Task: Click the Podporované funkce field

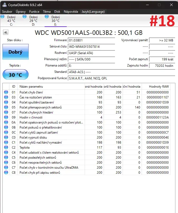Action: point(121,78)
